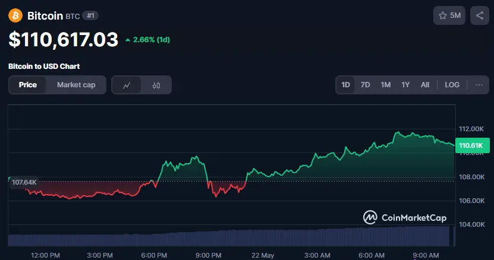494x260 pixels.
Task: Choose the 1M time range
Action: [x=386, y=85]
